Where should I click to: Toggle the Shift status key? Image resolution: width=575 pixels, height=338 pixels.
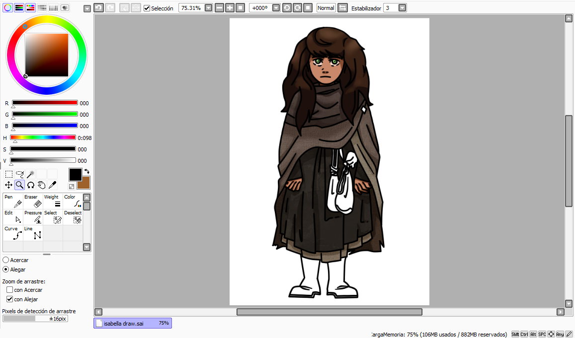pos(515,334)
